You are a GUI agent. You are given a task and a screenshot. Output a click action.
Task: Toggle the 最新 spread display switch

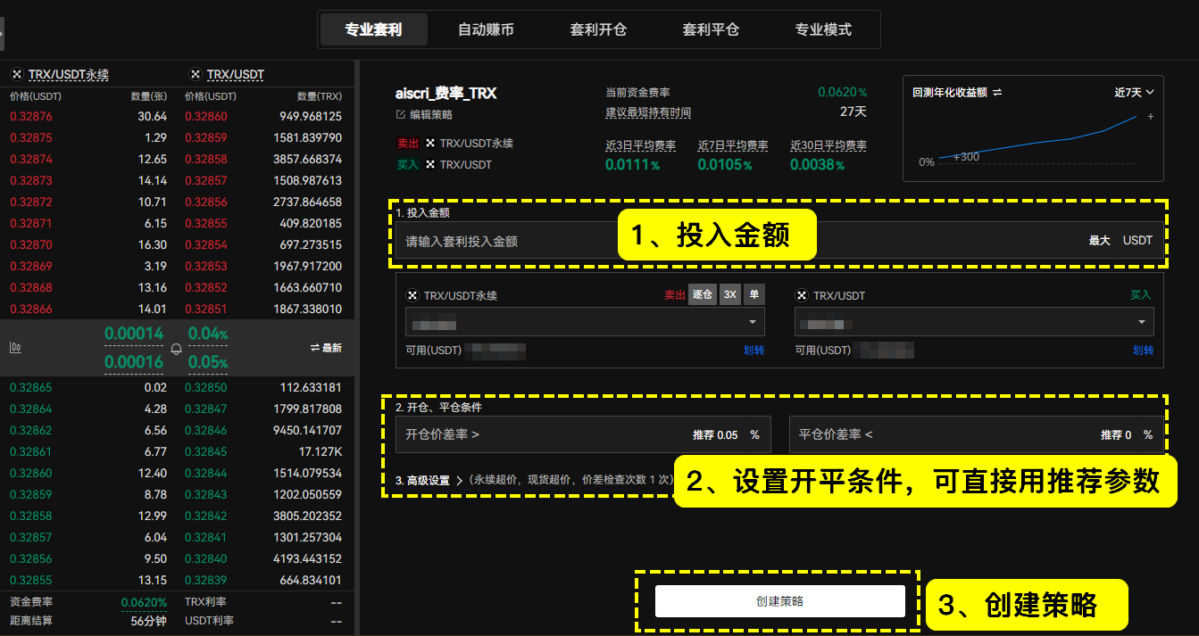326,348
